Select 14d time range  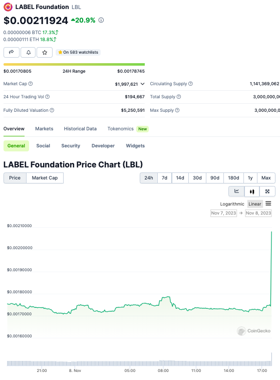tap(180, 178)
